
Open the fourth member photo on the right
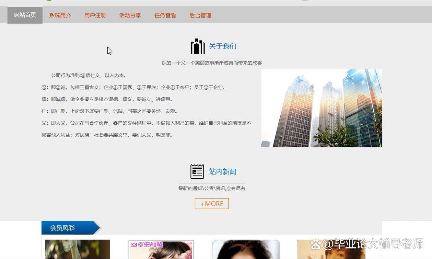coord(331,249)
